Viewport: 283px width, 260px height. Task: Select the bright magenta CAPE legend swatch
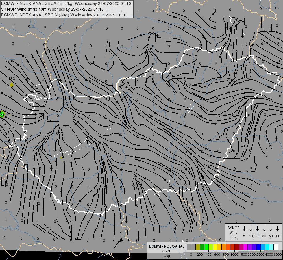pos(245,247)
